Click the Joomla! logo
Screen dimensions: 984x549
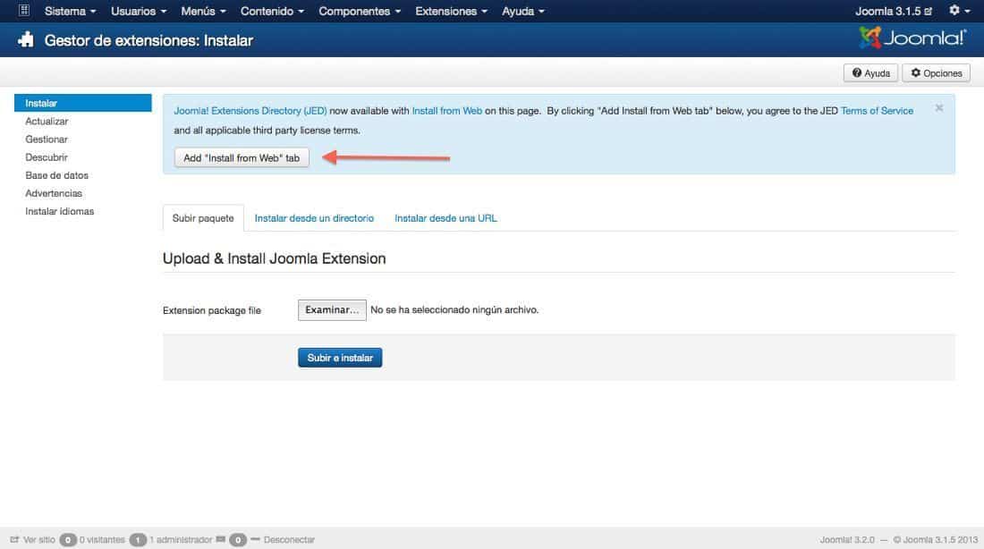coord(912,38)
